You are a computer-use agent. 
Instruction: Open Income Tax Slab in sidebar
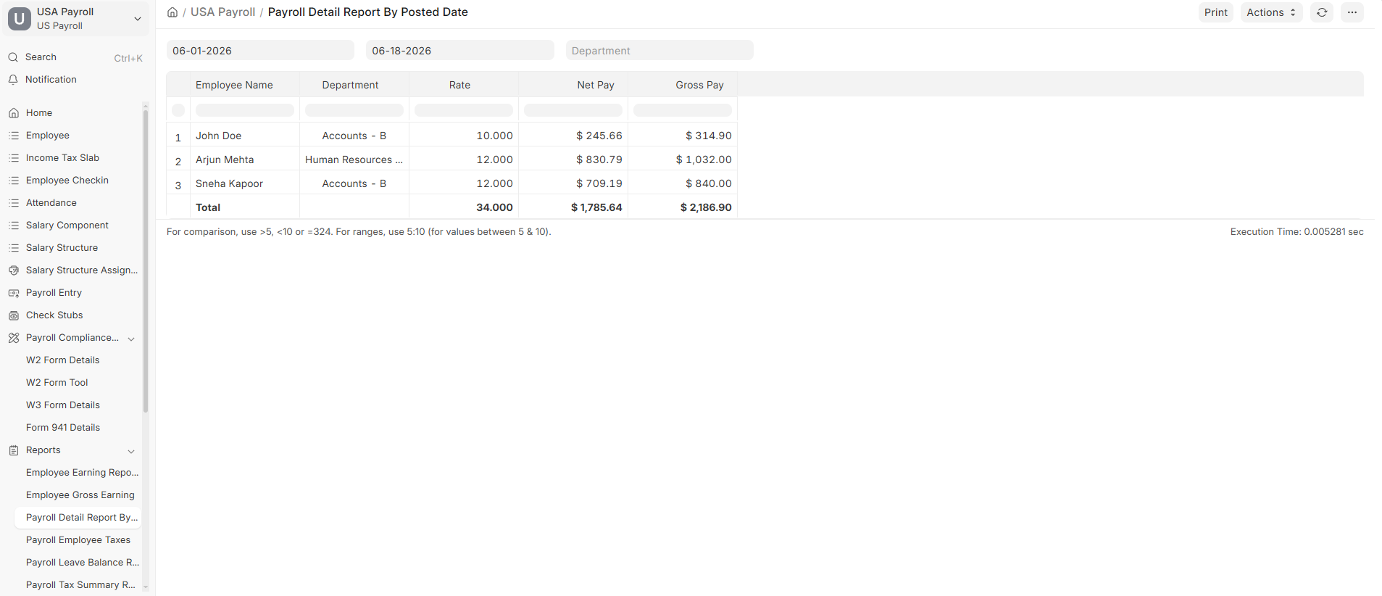point(62,158)
